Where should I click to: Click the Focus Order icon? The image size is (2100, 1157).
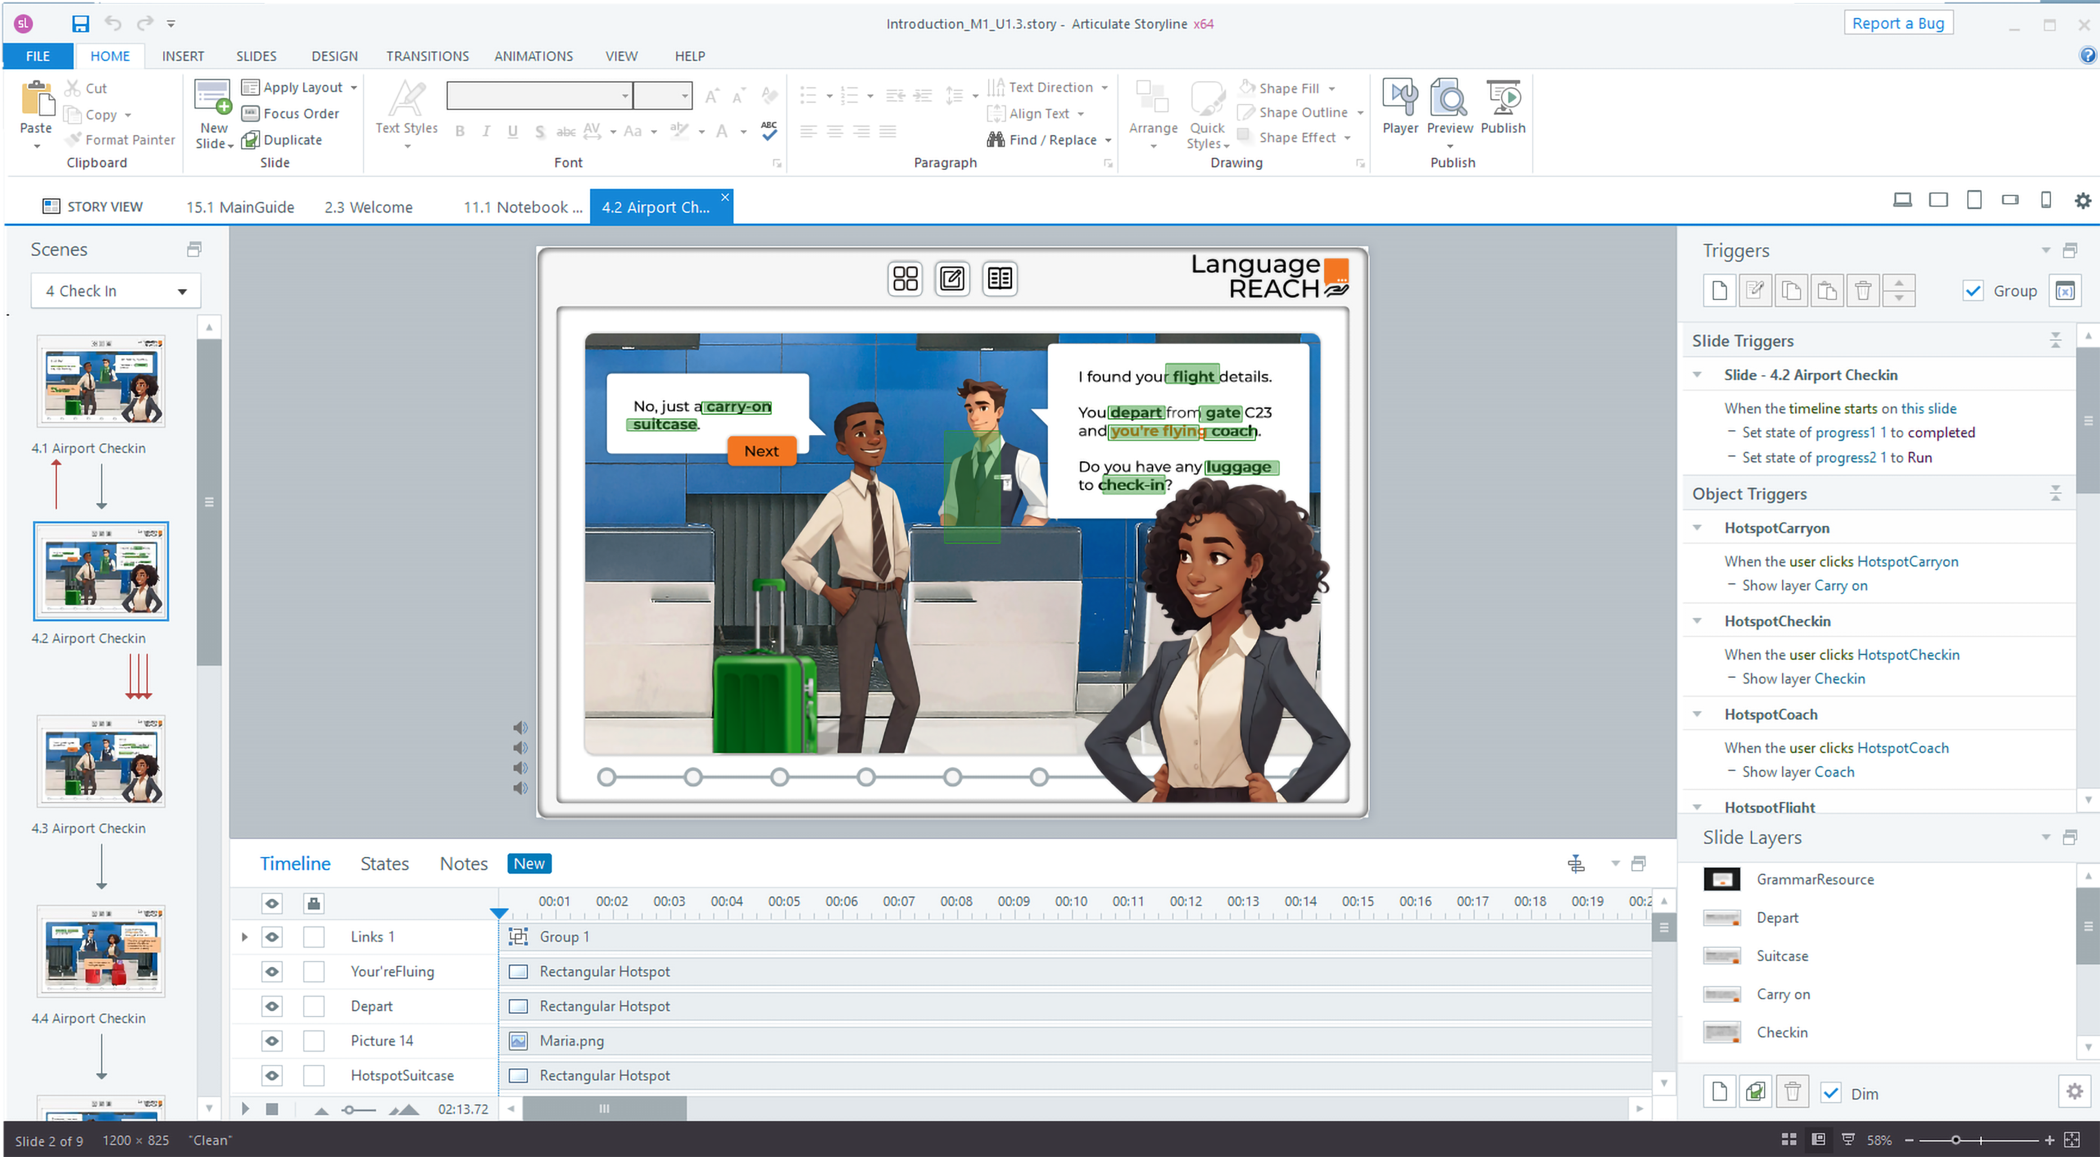click(x=250, y=114)
